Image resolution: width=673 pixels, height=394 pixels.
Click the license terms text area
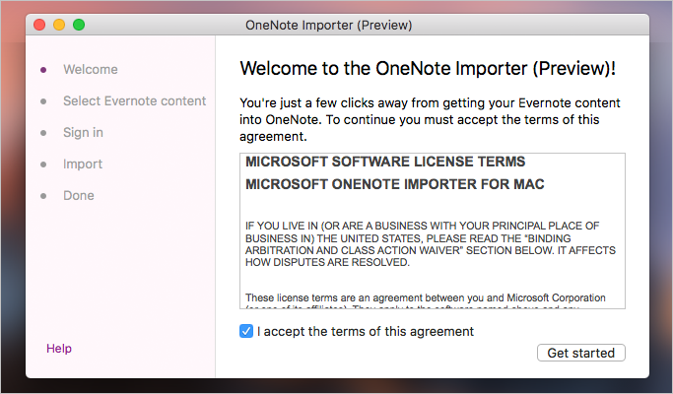(x=433, y=230)
